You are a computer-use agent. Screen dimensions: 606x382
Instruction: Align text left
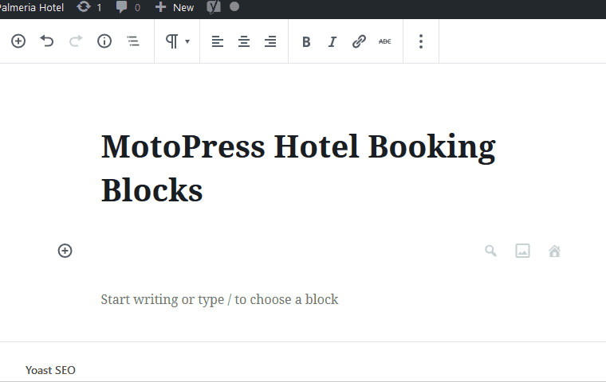pos(218,41)
